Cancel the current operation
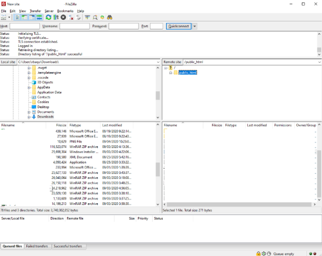This screenshot has width=322, height=256. (x=63, y=17)
